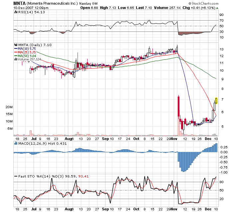
Task: Click the RSI 30 oversold axis label
Action: (x=221, y=32)
